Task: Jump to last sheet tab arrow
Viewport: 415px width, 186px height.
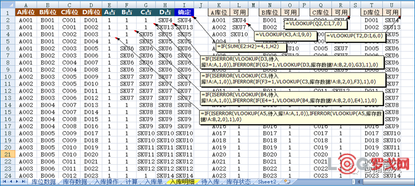Action: pyautogui.click(x=23, y=182)
